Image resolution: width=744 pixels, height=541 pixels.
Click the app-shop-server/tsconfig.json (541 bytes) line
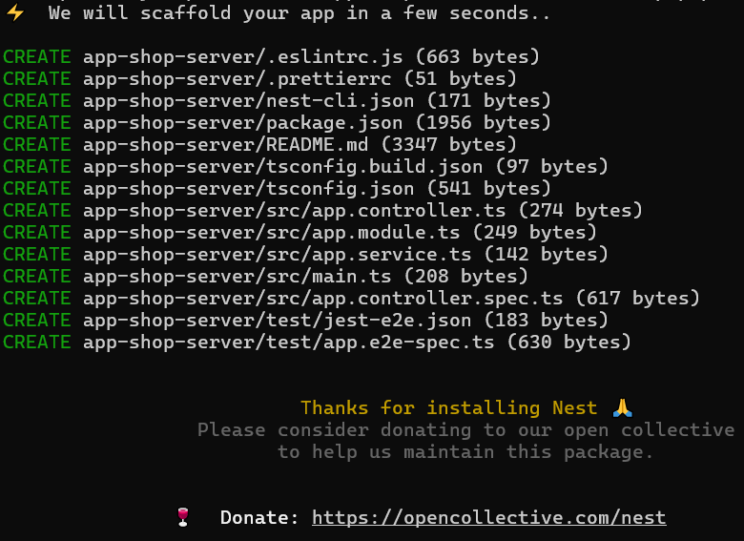coord(278,188)
